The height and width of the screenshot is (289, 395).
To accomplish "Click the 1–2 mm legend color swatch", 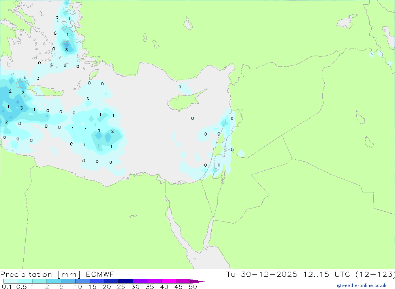I will pyautogui.click(x=39, y=281).
